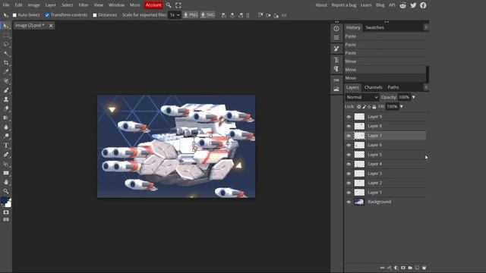486x273 pixels.
Task: Open the Fill slider arrow
Action: click(x=402, y=106)
